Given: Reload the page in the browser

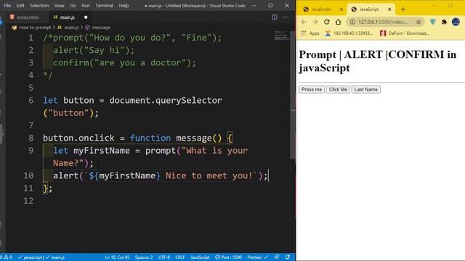Looking at the screenshot, I should [x=326, y=22].
